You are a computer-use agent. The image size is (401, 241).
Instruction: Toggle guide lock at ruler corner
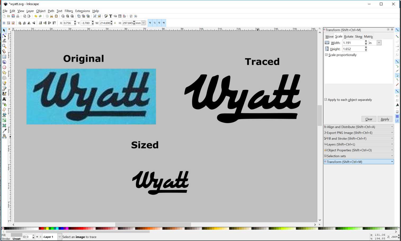[9, 29]
